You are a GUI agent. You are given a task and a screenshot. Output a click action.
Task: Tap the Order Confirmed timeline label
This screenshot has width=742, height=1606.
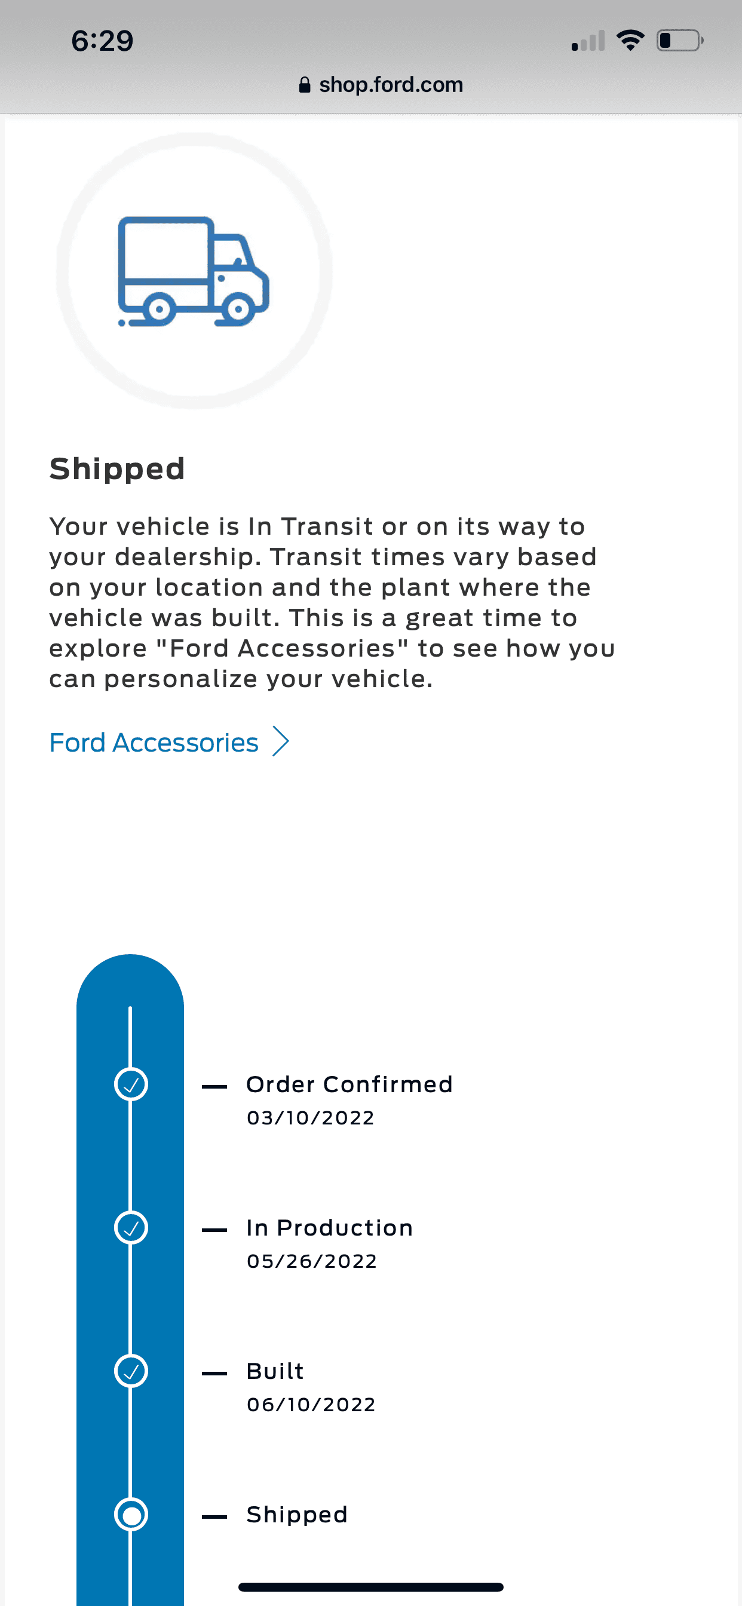(x=349, y=1084)
